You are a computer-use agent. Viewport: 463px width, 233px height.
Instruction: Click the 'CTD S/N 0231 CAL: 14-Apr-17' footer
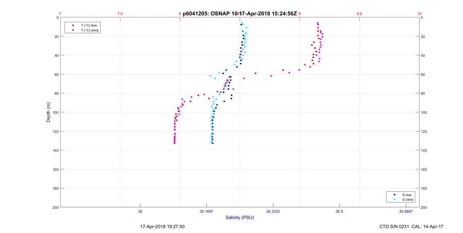point(411,227)
